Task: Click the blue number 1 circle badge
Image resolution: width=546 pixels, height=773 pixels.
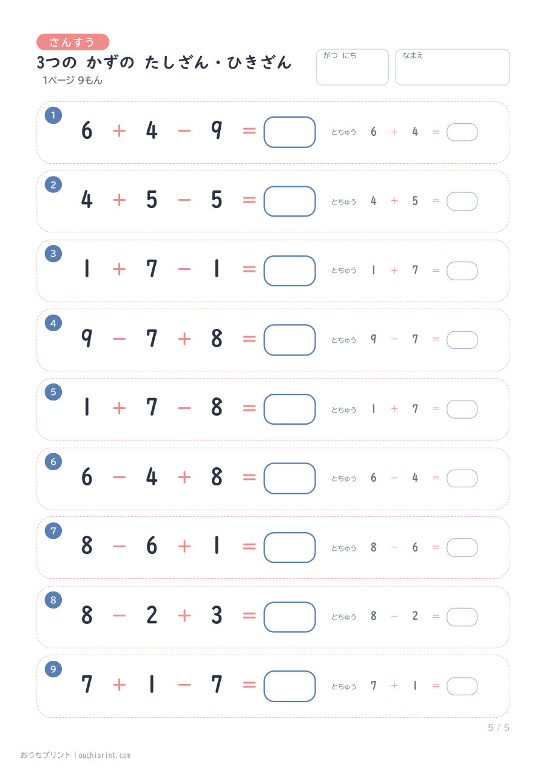Action: tap(53, 115)
